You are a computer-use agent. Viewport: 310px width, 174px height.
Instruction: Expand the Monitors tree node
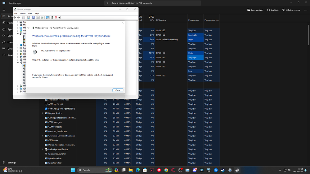coord(18,28)
